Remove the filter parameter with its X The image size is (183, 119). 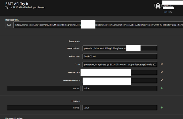pos(162,64)
